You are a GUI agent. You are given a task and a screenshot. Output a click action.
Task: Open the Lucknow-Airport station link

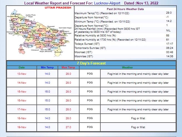[x=107, y=3]
